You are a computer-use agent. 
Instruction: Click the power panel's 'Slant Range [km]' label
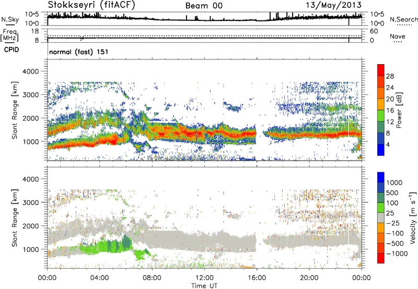click(x=15, y=110)
